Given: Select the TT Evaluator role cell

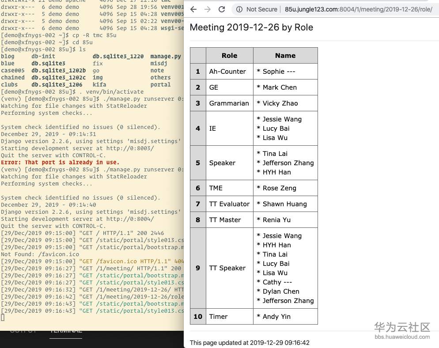Looking at the screenshot, I should click(x=230, y=204).
